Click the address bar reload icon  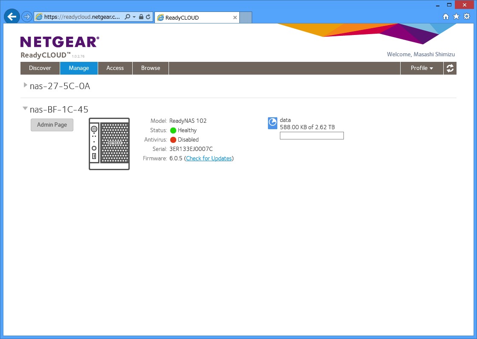coord(148,17)
